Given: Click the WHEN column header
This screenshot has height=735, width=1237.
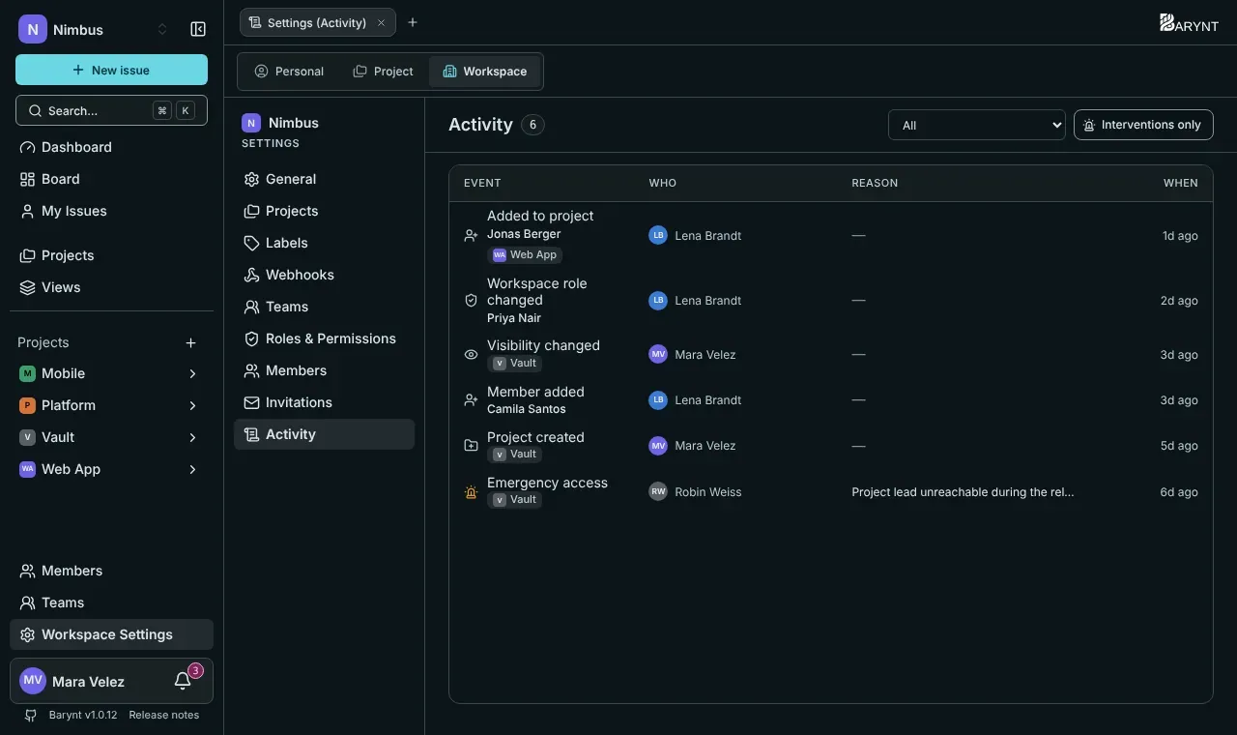Looking at the screenshot, I should coord(1180,183).
